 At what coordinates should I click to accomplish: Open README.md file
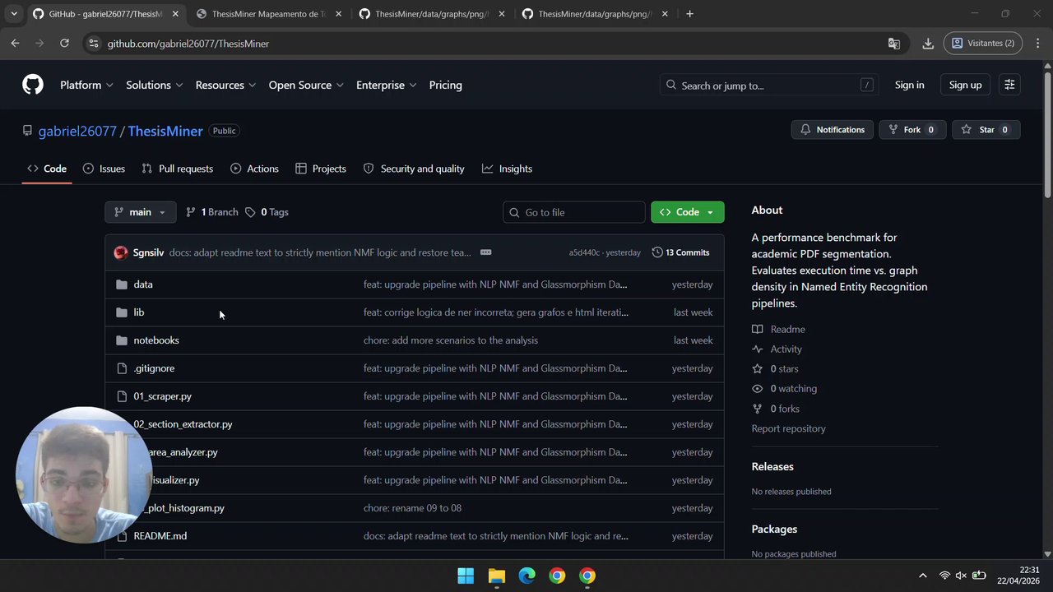tap(160, 536)
